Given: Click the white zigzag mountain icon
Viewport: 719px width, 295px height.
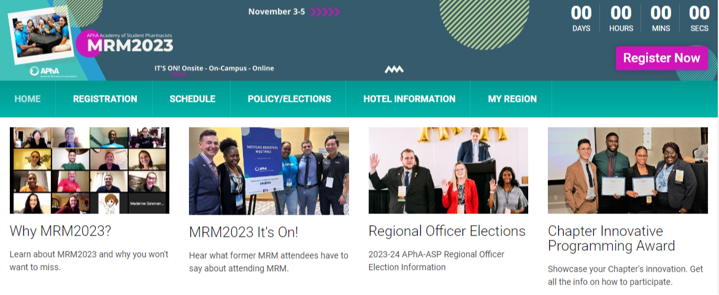Looking at the screenshot, I should click(394, 69).
